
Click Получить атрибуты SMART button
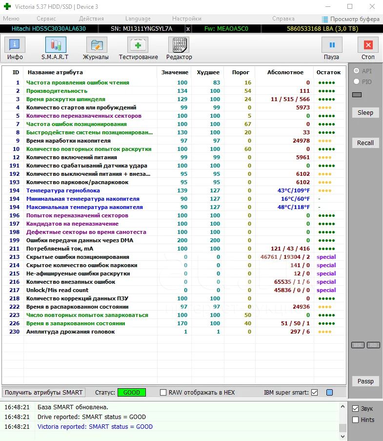(x=43, y=392)
